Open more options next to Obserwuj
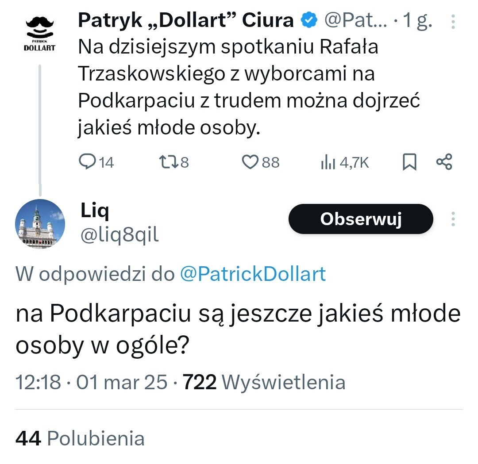The width and height of the screenshot is (478, 464). tap(453, 219)
